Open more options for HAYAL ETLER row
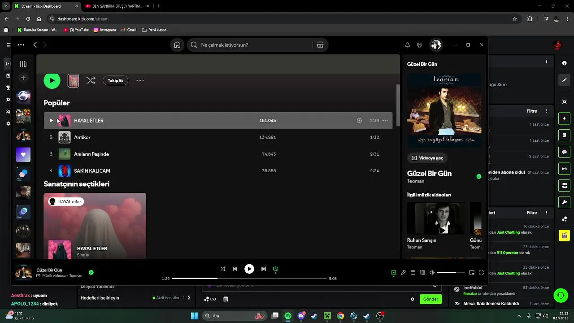The height and width of the screenshot is (323, 574). tap(385, 121)
